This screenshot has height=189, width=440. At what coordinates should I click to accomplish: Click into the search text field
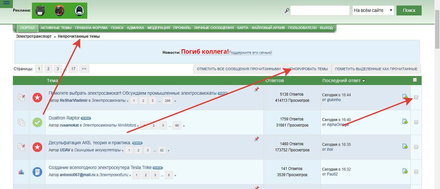click(x=320, y=10)
